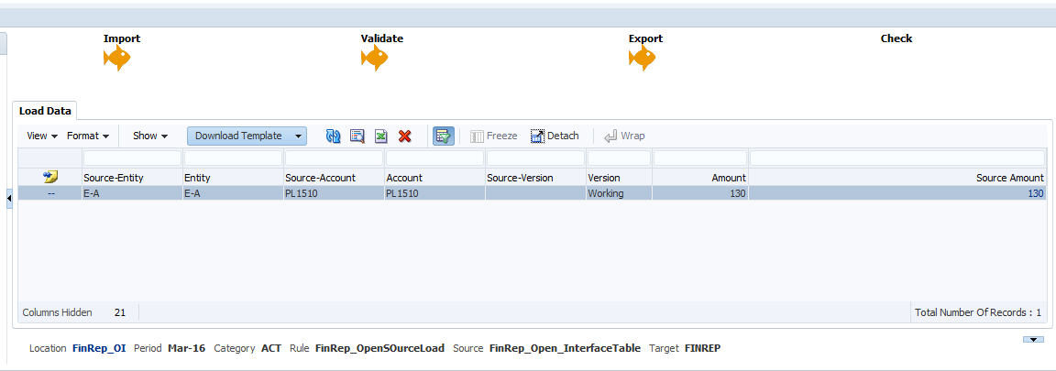Viewport: 1056px width, 371px height.
Task: Click the Validate fish icon
Action: coord(374,59)
